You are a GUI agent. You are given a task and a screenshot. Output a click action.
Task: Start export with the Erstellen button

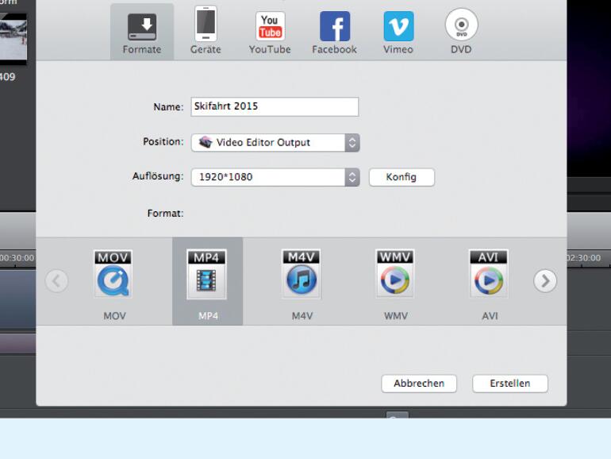(x=510, y=384)
